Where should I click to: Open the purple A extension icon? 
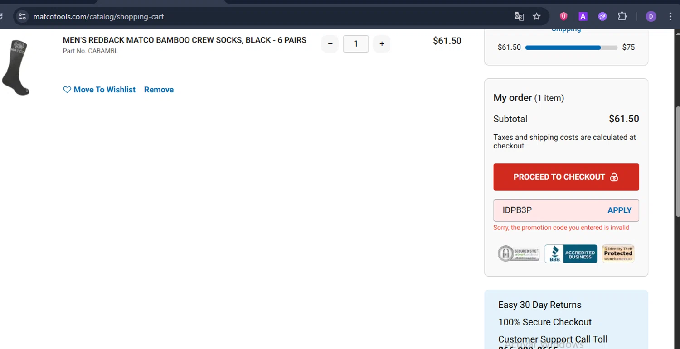[583, 16]
